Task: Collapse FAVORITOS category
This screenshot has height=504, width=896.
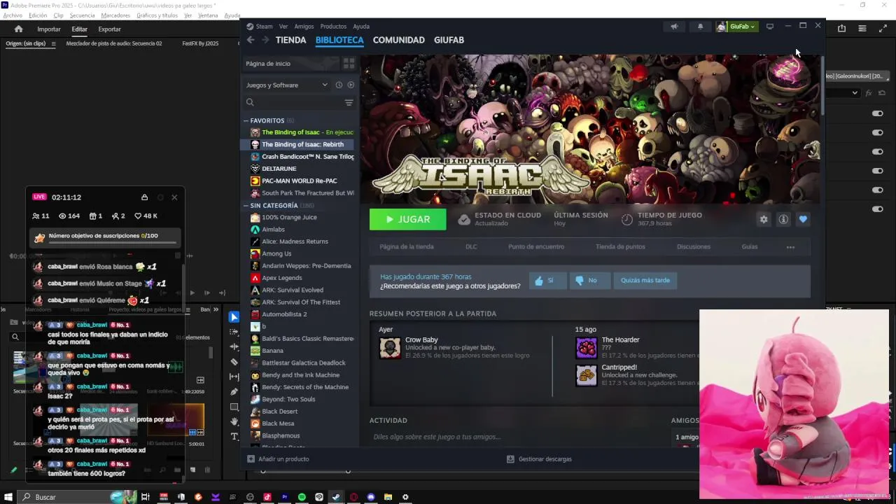Action: (246, 120)
